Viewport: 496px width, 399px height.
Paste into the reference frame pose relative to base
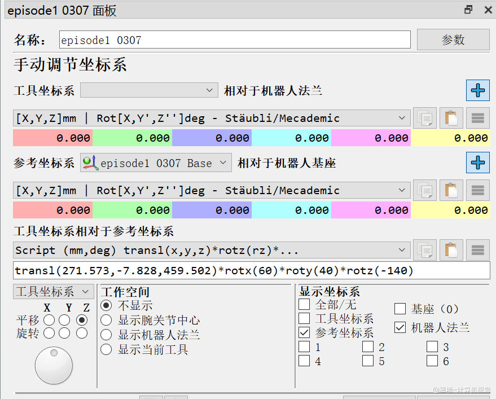click(x=451, y=190)
